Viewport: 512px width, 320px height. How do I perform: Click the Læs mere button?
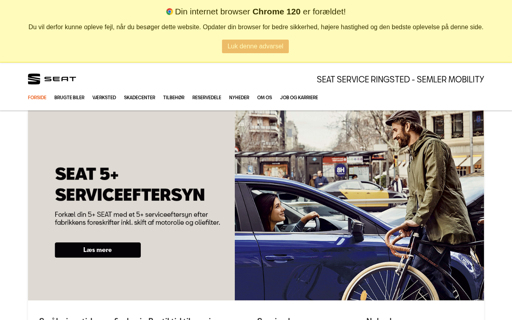pos(98,250)
